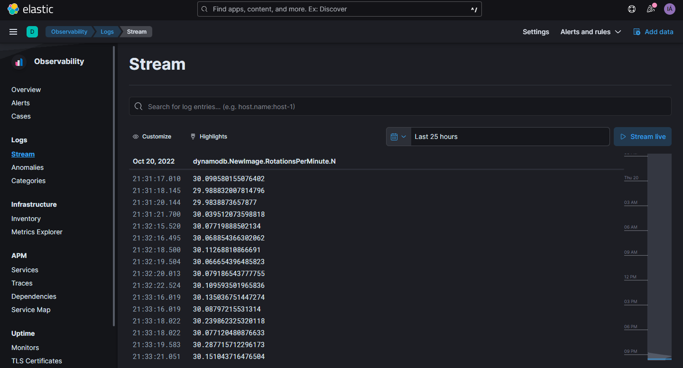Open the calendar quick date menu
Image resolution: width=683 pixels, height=368 pixels.
(398, 137)
